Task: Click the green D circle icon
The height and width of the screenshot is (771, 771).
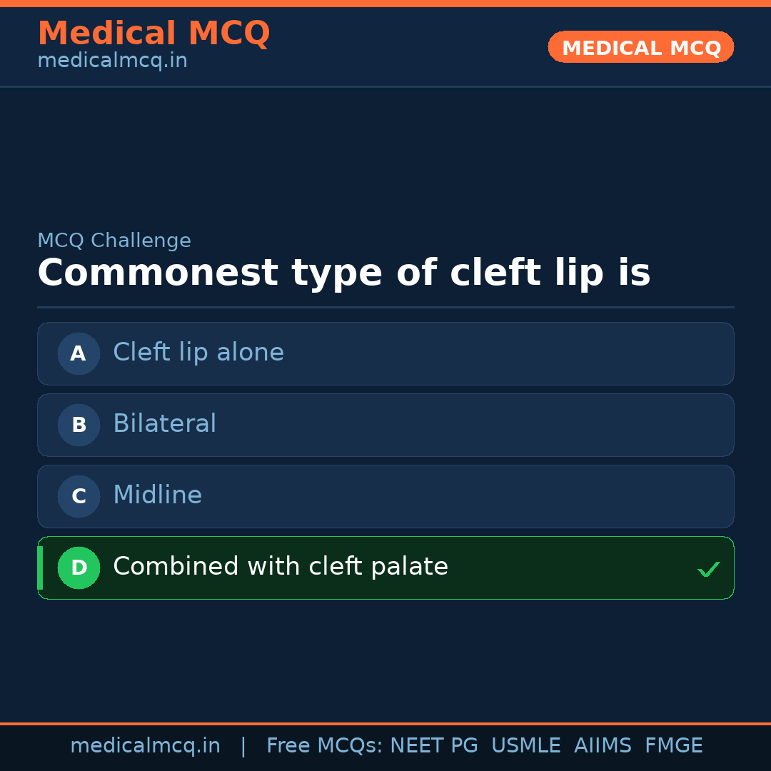Action: (79, 568)
